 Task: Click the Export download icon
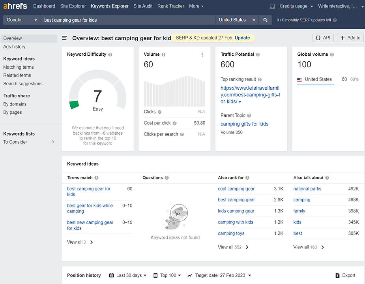[337, 276]
